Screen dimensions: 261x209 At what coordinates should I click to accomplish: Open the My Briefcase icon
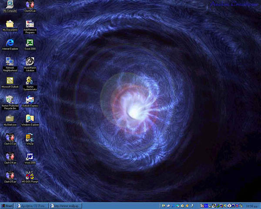[x=10, y=118]
